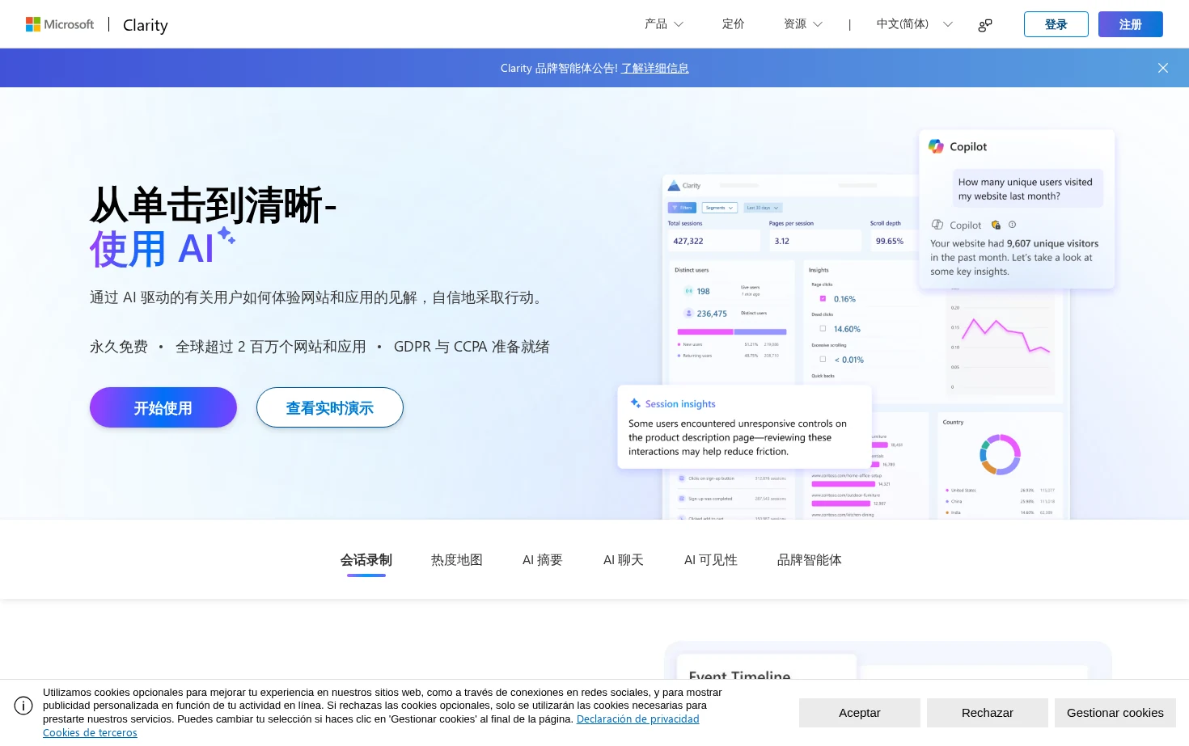Click the 注册 button
This screenshot has height=746, width=1189.
(1131, 24)
